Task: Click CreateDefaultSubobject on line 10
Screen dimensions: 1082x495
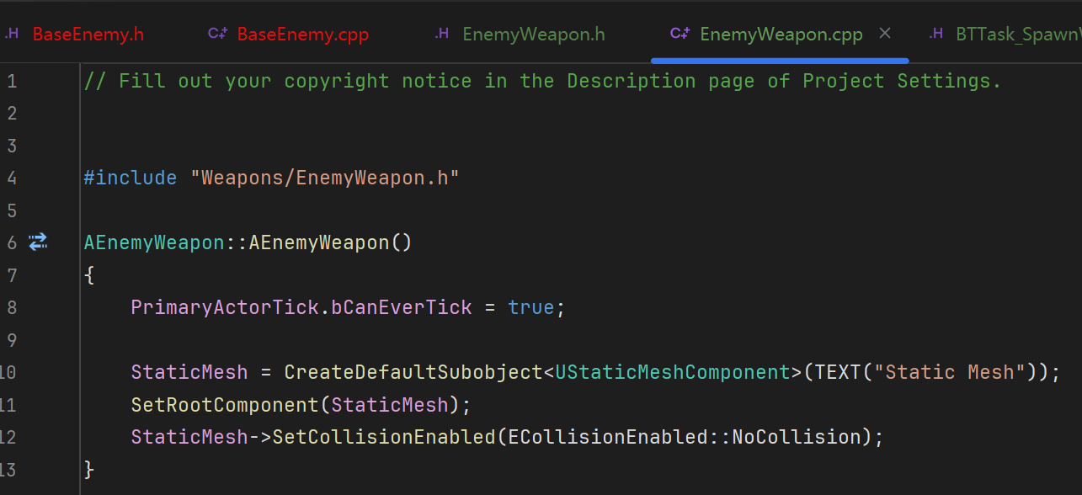Action: coord(413,372)
